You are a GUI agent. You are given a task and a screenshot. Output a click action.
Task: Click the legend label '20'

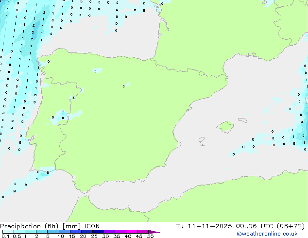(x=83, y=236)
